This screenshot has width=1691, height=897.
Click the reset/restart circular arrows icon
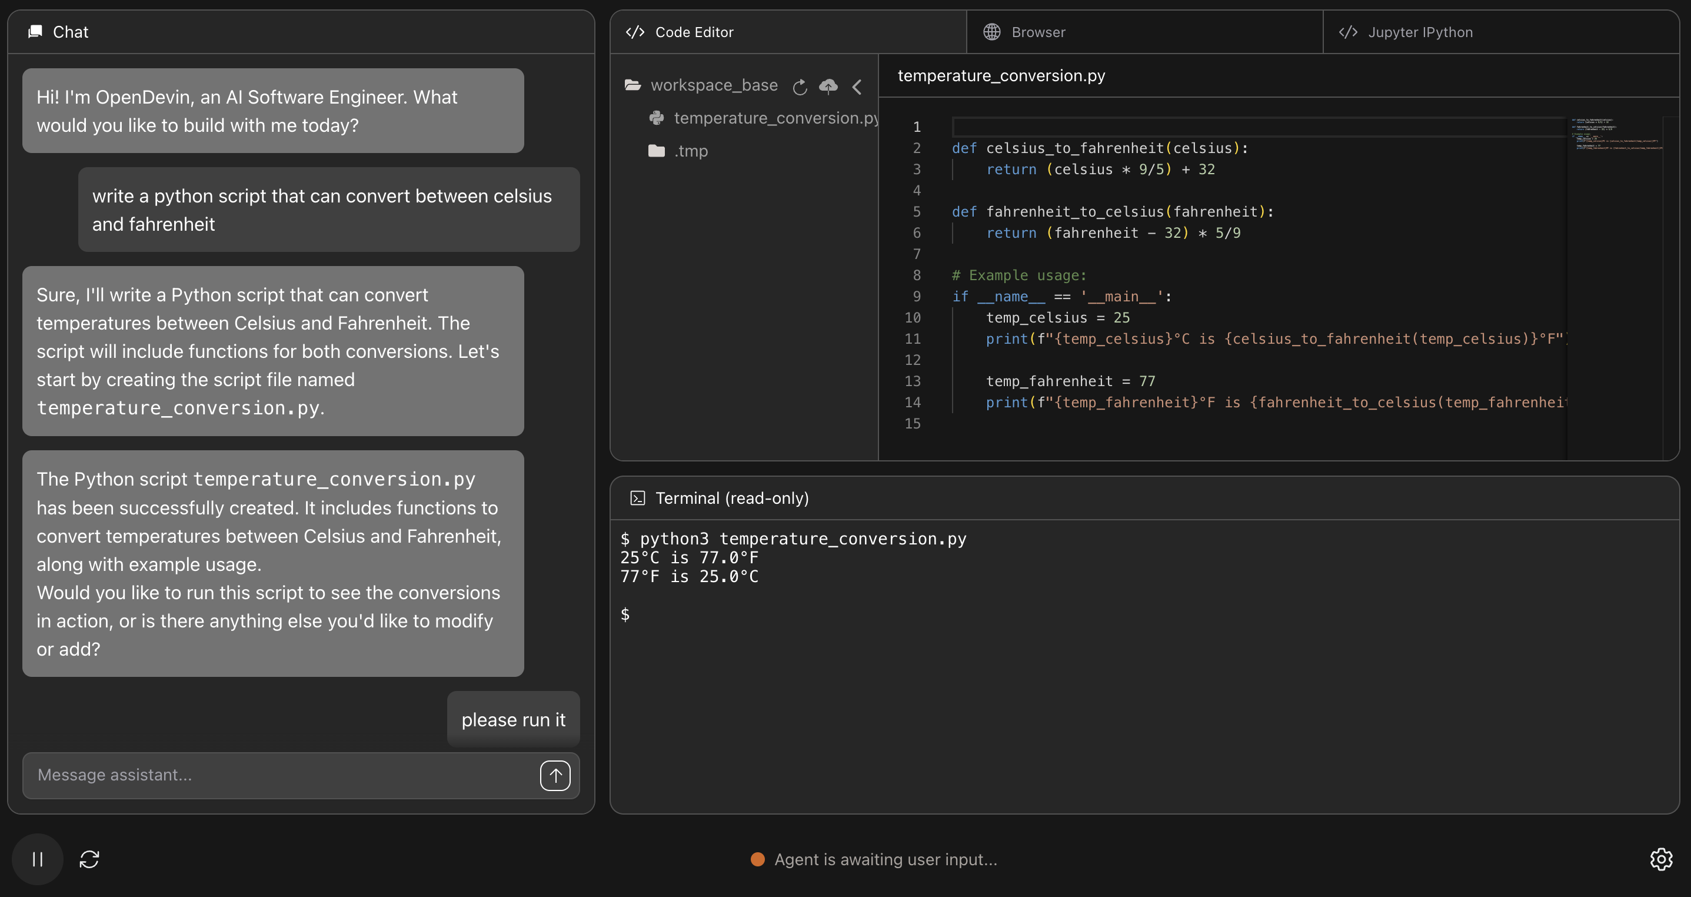tap(89, 859)
